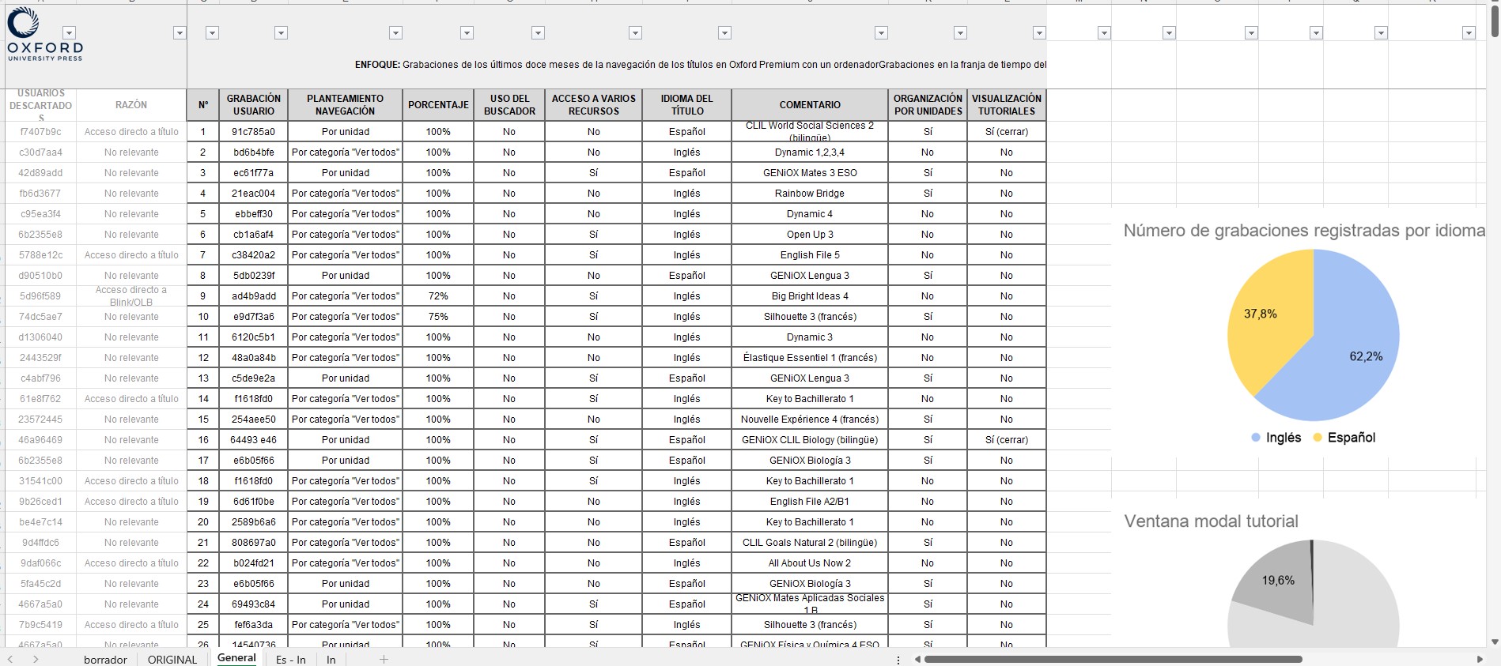1501x666 pixels.
Task: Go to previous sheet using left tab arrow
Action: [10, 659]
